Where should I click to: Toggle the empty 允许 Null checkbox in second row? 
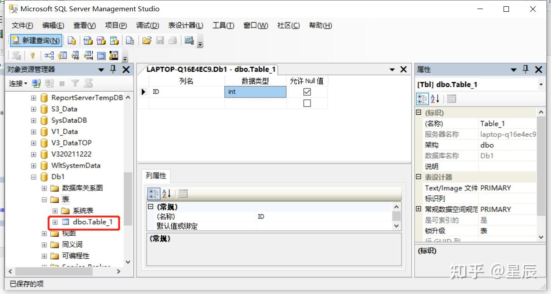coord(307,103)
